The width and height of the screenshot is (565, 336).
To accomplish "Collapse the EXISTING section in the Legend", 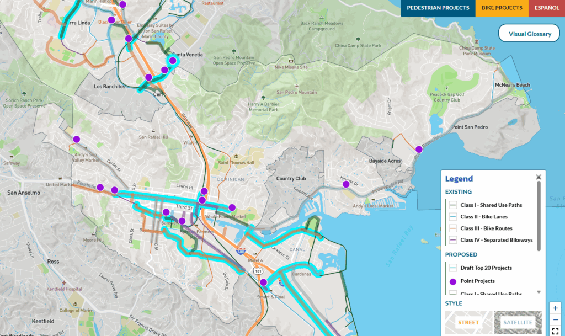I will (459, 191).
